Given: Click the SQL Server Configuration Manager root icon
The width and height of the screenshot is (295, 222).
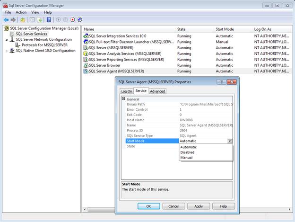Looking at the screenshot, I should 7,28.
